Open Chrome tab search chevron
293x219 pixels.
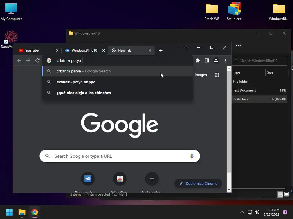click(185, 48)
